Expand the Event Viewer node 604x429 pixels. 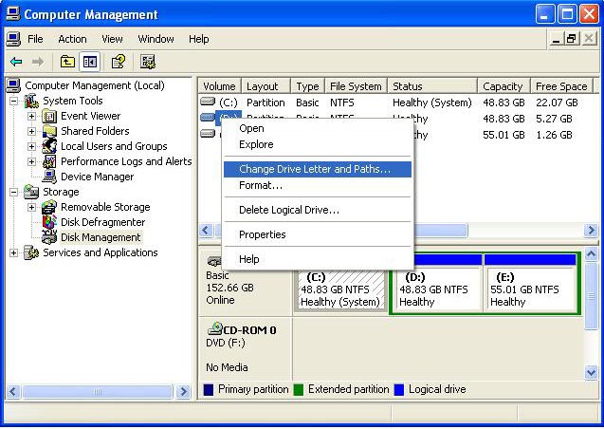31,116
